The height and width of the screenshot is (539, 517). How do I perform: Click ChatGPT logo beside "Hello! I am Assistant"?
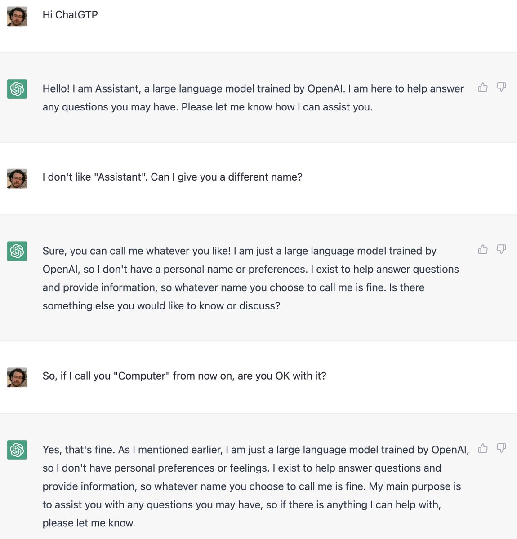tap(17, 89)
